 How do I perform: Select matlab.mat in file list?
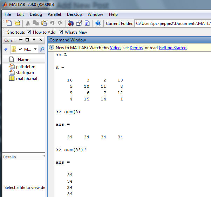pos(27,79)
